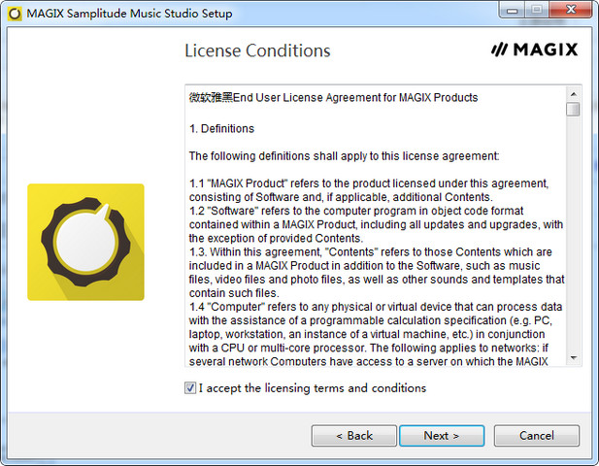The height and width of the screenshot is (466, 599).
Task: Click the disabled maximize window button
Action: (x=537, y=10)
